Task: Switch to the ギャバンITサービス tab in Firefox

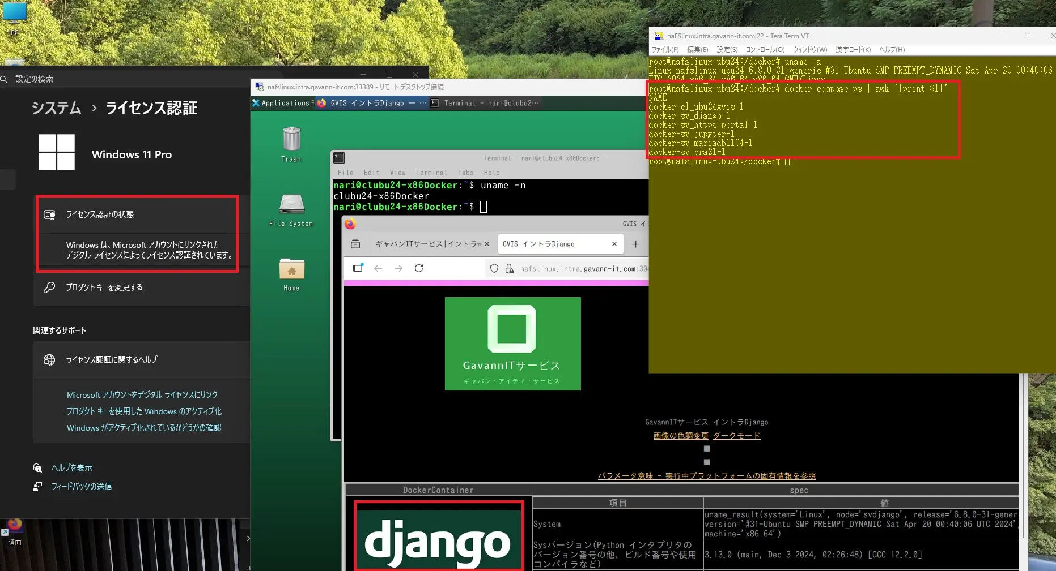Action: 429,244
